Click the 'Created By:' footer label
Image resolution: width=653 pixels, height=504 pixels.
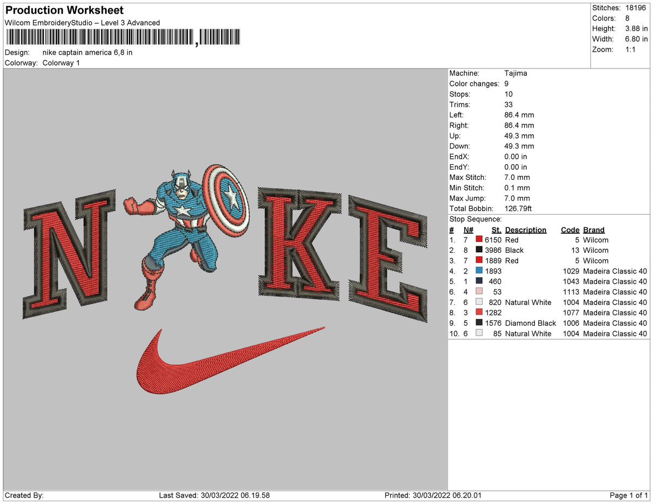[24, 495]
